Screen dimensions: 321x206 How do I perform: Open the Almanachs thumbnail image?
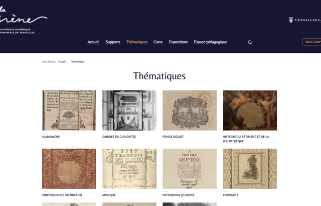point(69,110)
